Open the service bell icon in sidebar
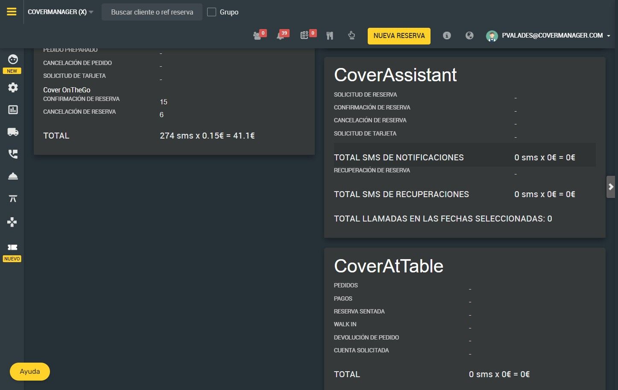 tap(13, 176)
